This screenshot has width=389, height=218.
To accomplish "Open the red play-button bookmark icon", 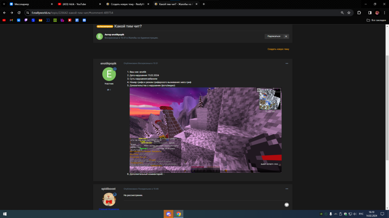I will pyautogui.click(x=70, y=20).
